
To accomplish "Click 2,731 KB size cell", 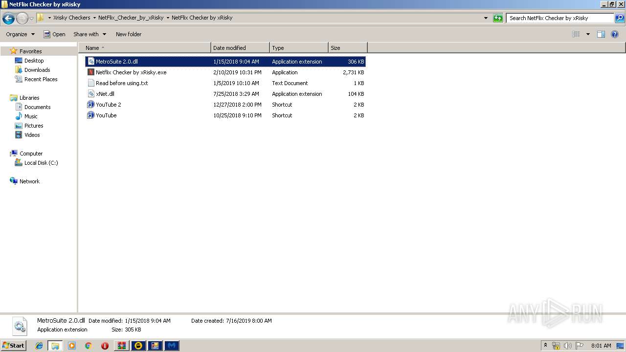I will (x=353, y=72).
